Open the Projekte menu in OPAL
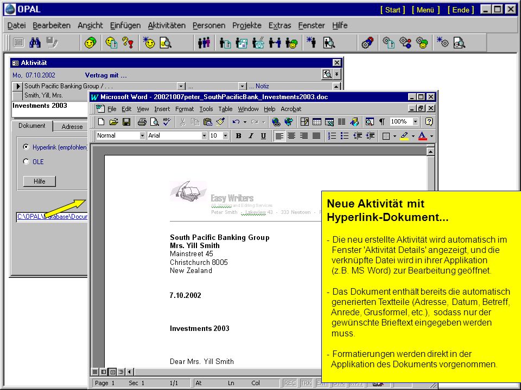Screen dimensions: 521x390 coord(247,25)
